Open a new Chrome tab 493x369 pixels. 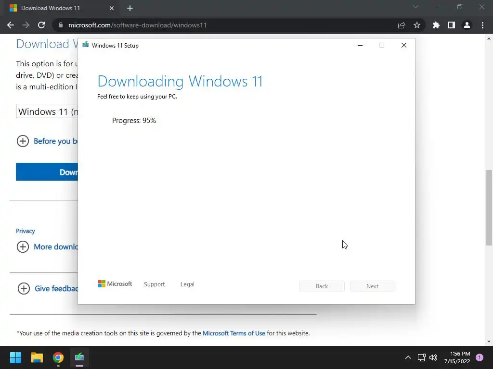[x=130, y=8]
